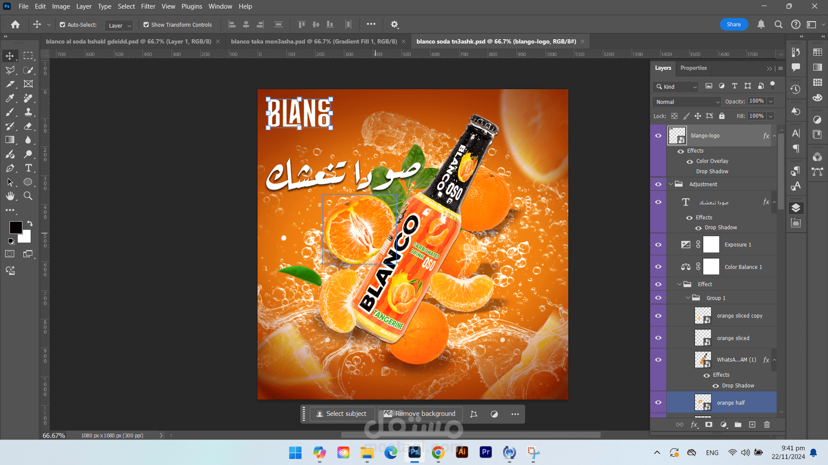Switch to blanco taka mon3asha.psd tab
This screenshot has width=828, height=465.
314,41
